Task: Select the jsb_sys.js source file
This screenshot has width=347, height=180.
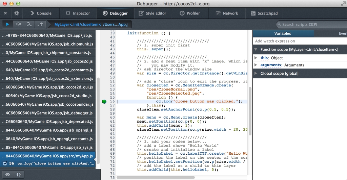Action: 47,147
